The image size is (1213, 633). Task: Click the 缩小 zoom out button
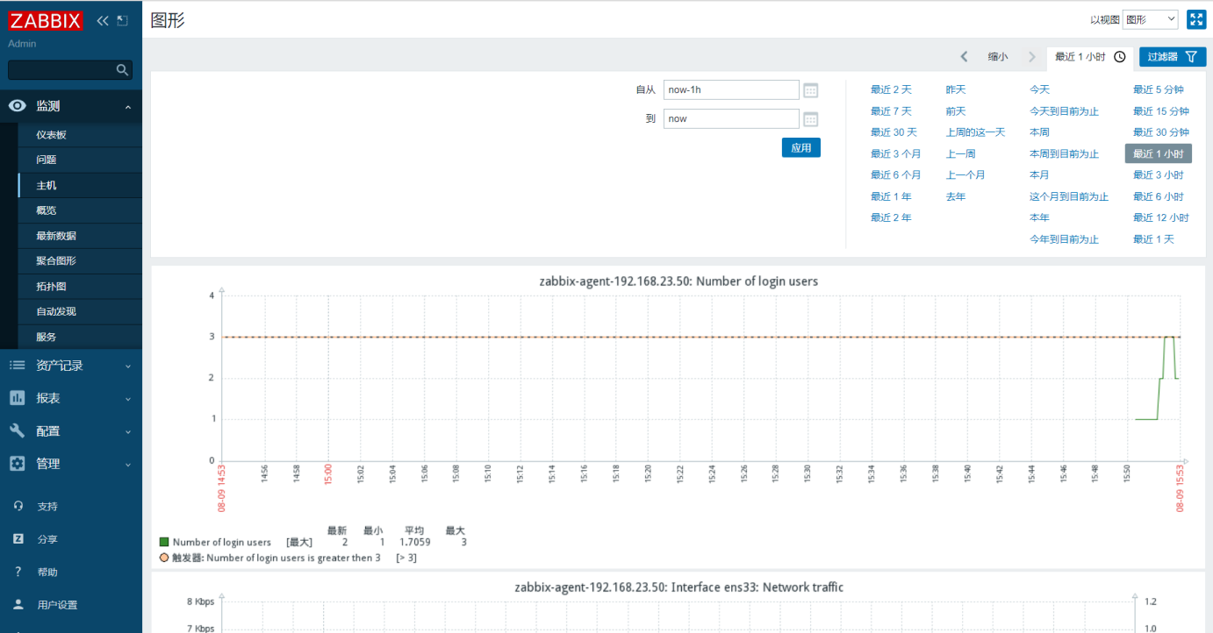coord(998,57)
